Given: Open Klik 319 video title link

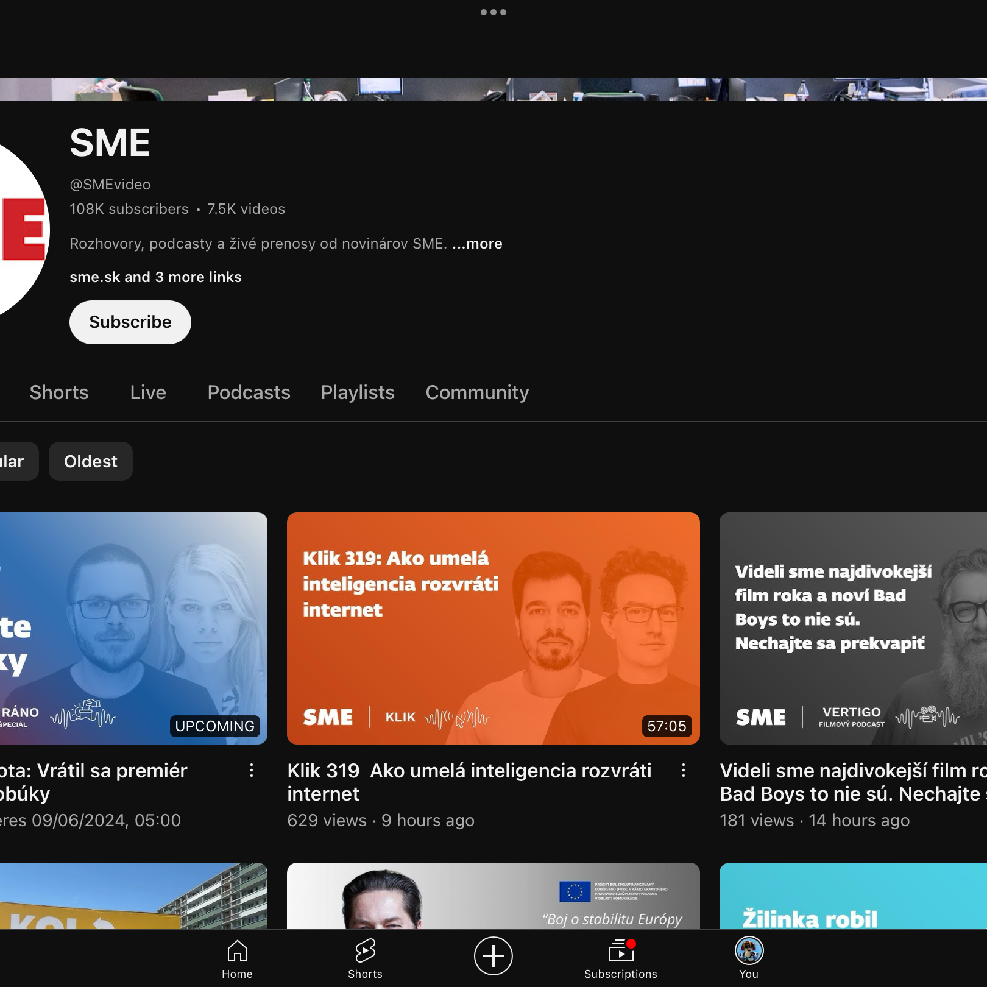Looking at the screenshot, I should click(x=469, y=782).
